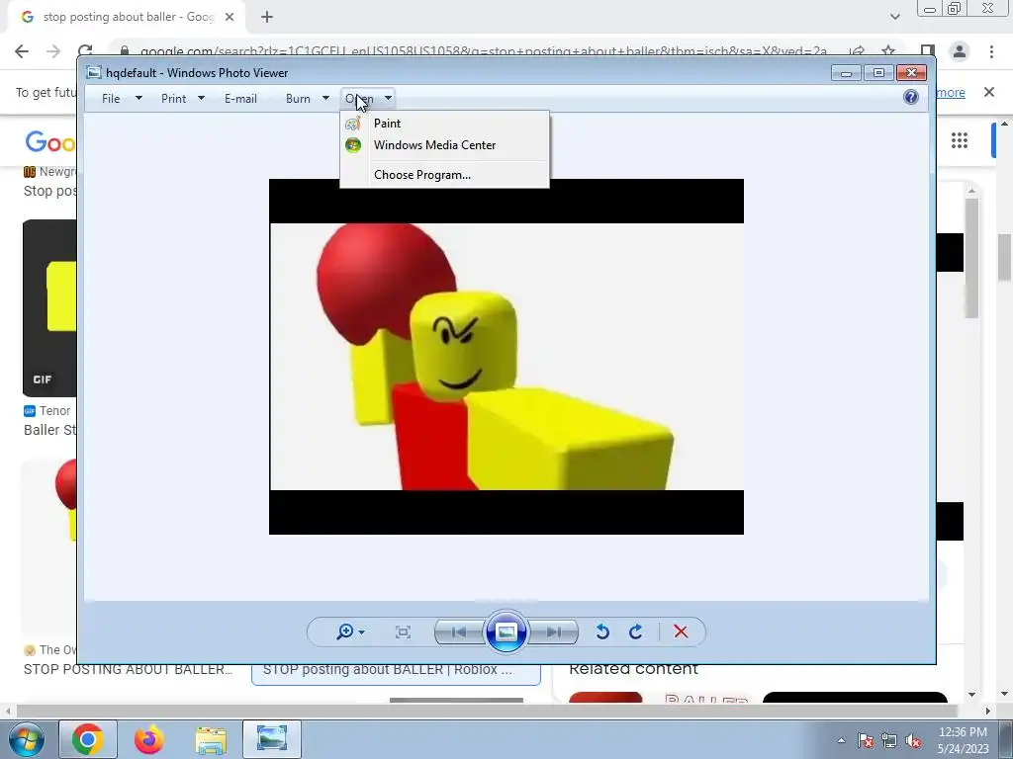Click E-mail in Photo Viewer toolbar
Image resolution: width=1013 pixels, height=759 pixels.
pyautogui.click(x=240, y=99)
